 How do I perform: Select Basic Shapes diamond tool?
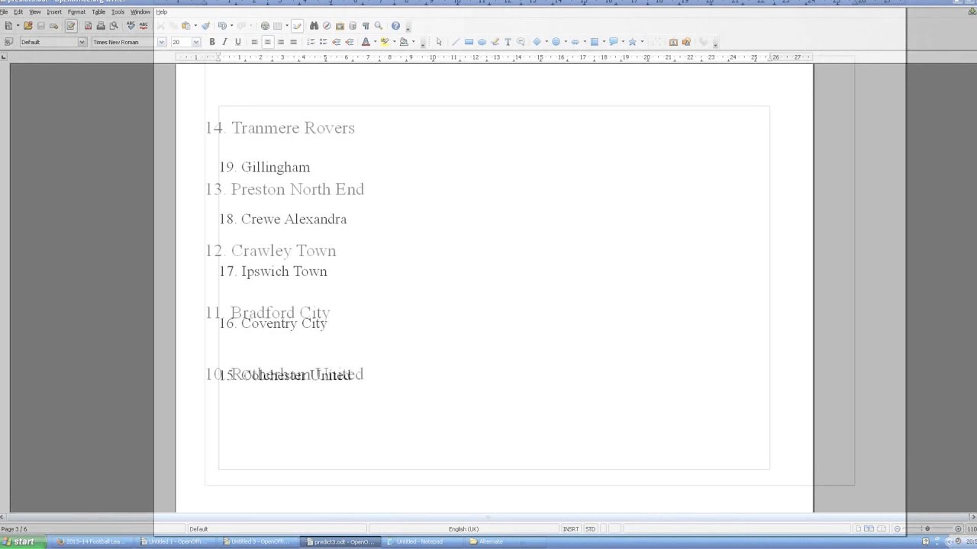point(537,42)
